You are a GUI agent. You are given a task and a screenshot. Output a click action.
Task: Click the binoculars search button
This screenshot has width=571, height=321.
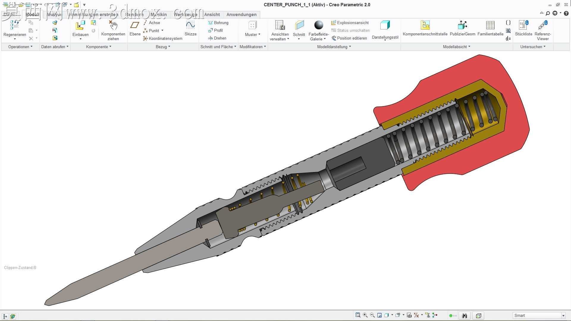pyautogui.click(x=465, y=316)
